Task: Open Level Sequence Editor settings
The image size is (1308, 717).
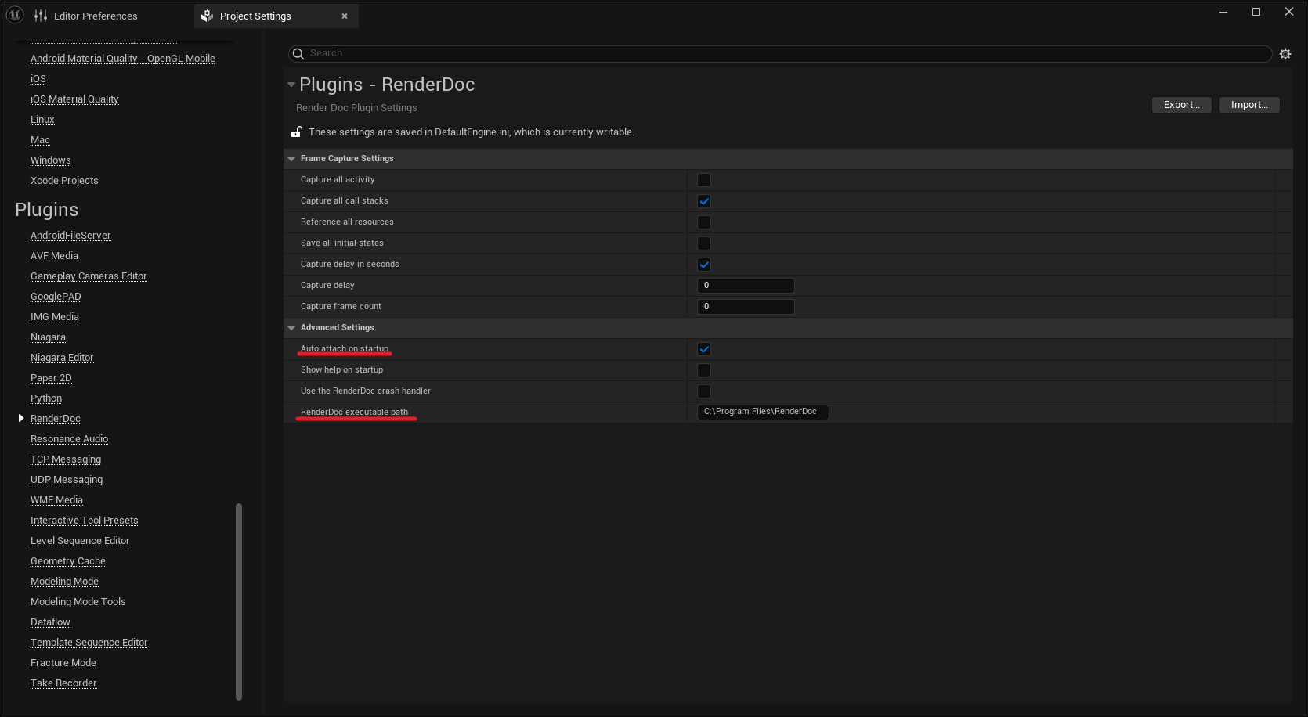Action: [x=80, y=541]
